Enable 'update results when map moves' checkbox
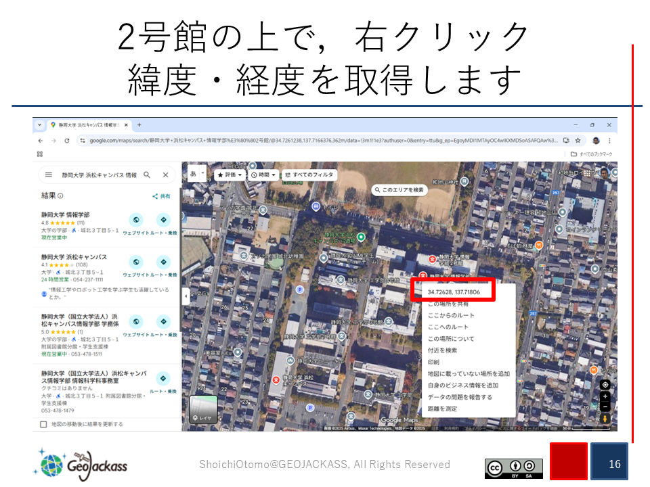 tap(44, 424)
